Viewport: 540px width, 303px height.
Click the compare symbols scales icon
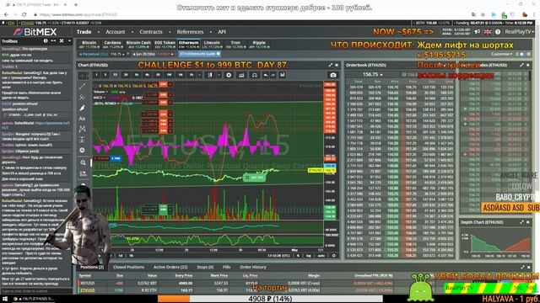tap(255, 75)
